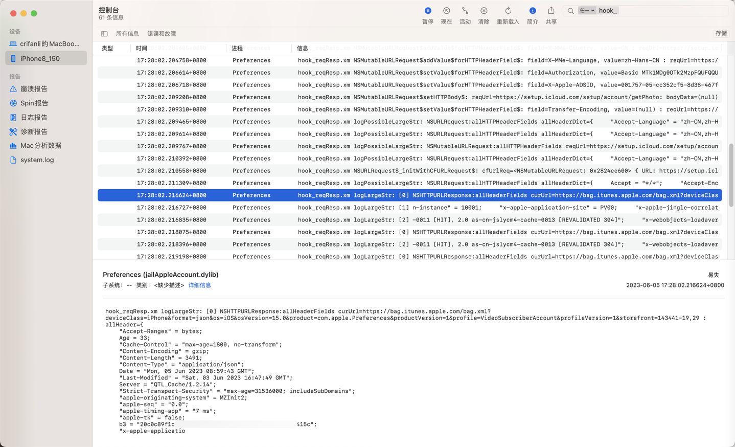The image size is (735, 447).
Task: Select log row at 17:28:02.218075
Action: 410,232
